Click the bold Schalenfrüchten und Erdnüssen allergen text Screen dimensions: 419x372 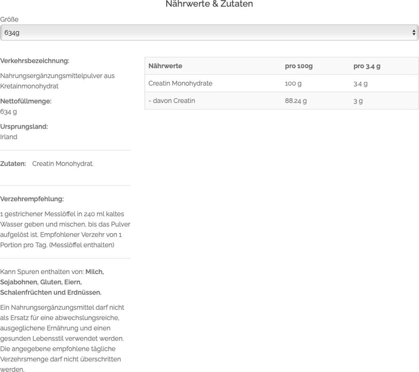pyautogui.click(x=51, y=292)
